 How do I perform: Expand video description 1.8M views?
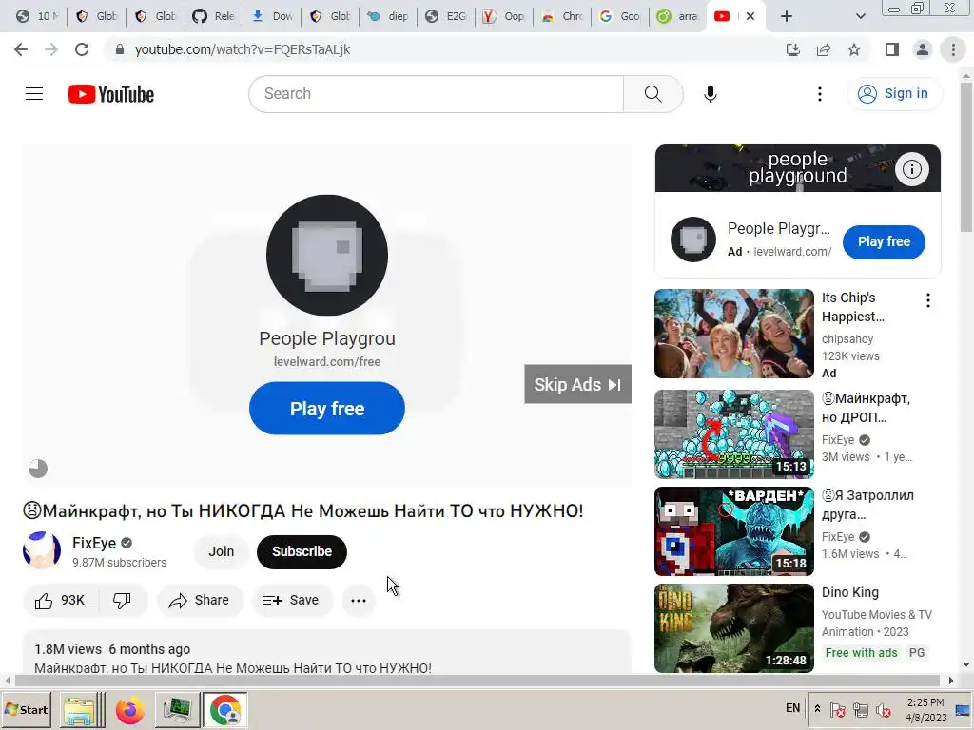(327, 652)
